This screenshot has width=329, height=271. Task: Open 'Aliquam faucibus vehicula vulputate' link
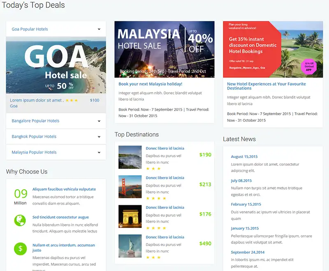tap(64, 189)
